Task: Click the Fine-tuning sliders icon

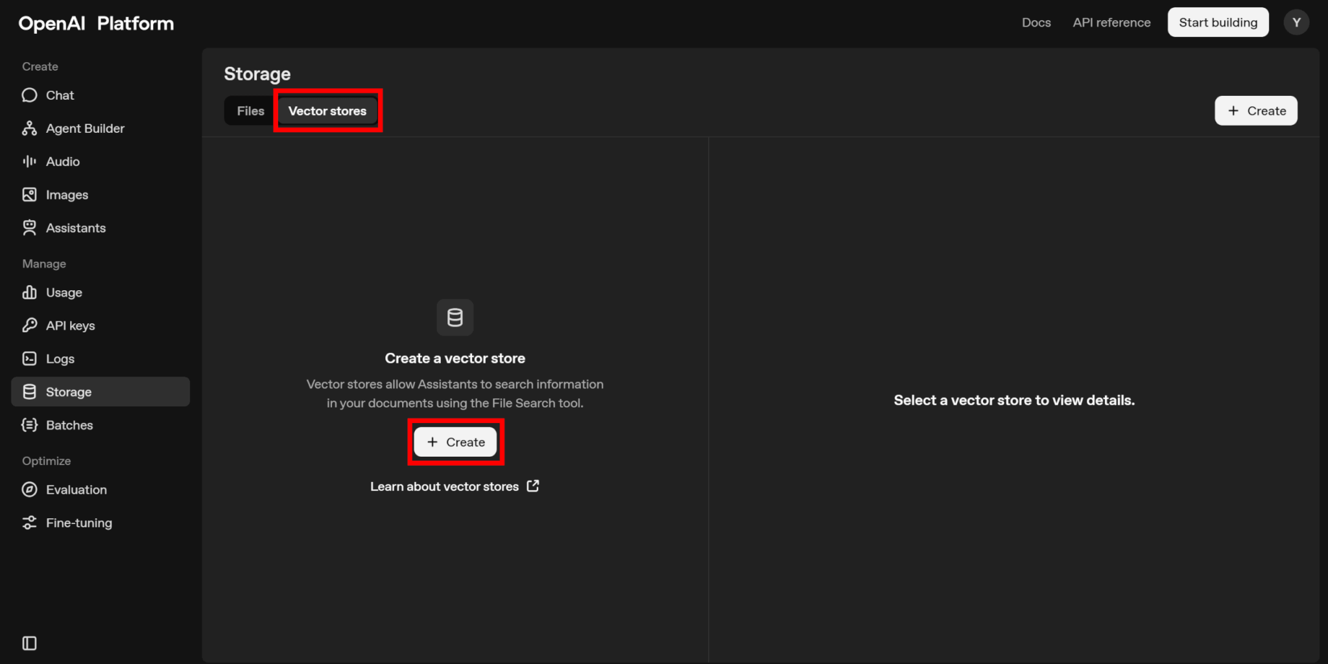Action: pos(29,523)
